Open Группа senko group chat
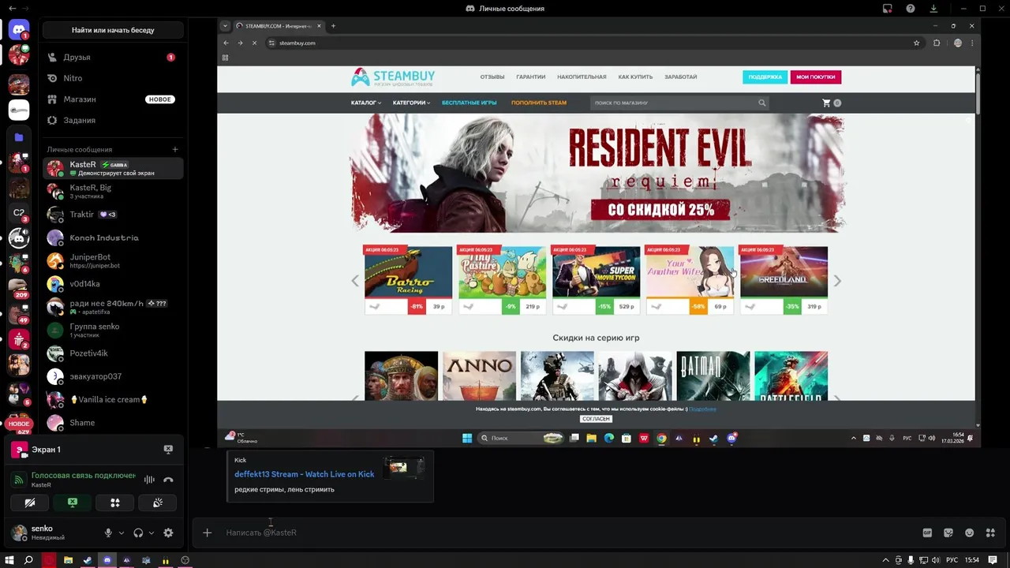This screenshot has width=1010, height=568. [x=113, y=330]
